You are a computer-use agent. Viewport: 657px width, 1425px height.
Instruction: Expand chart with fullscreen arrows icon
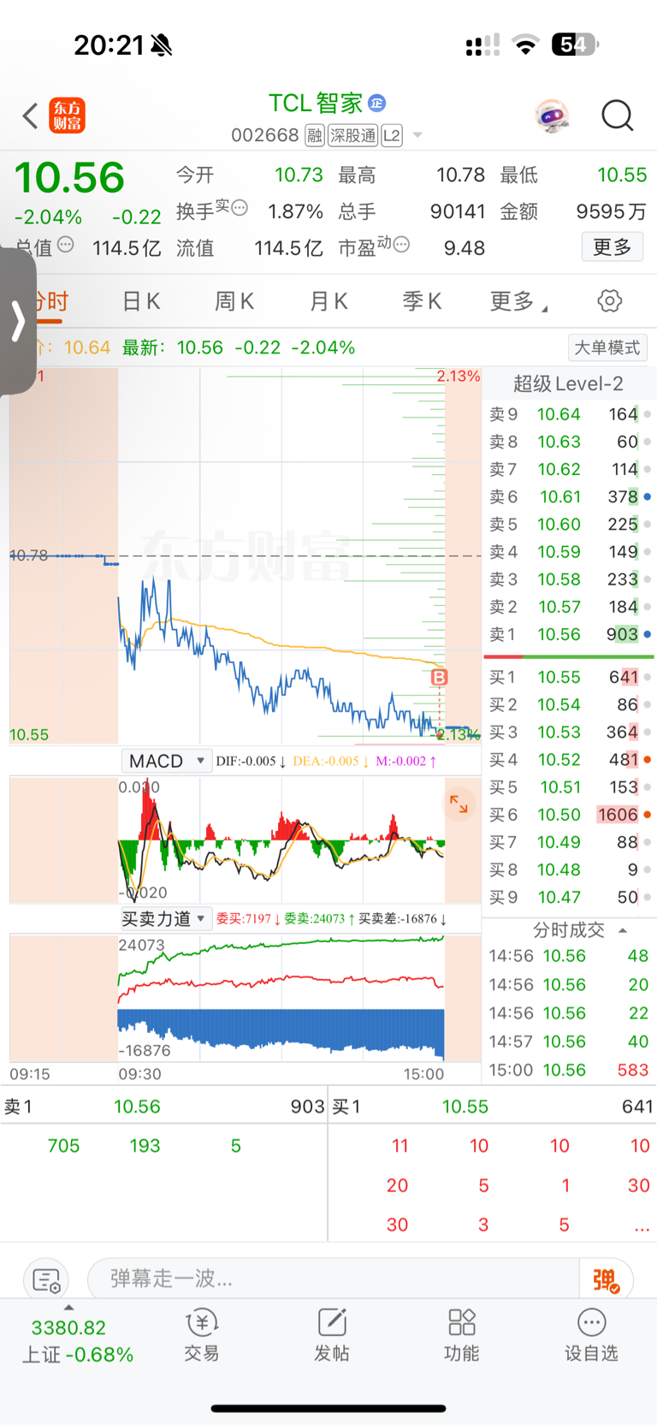[x=459, y=804]
